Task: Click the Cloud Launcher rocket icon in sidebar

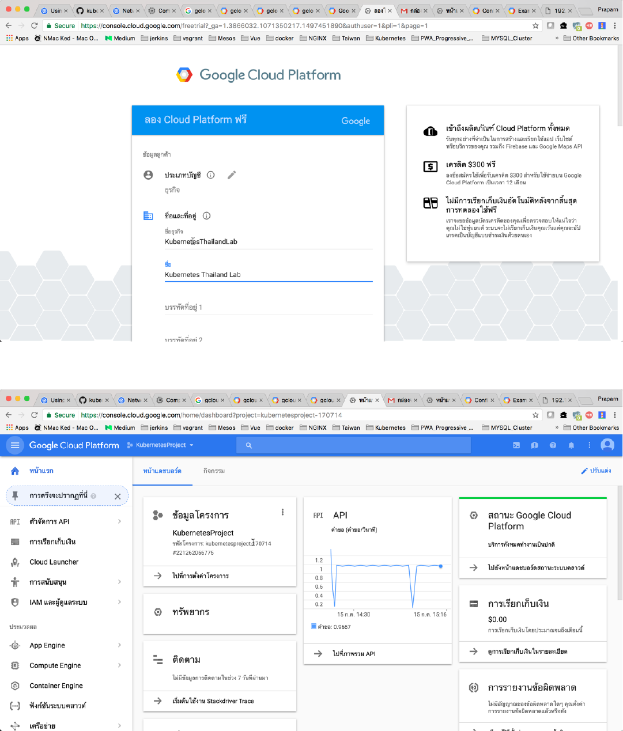Action: click(15, 562)
